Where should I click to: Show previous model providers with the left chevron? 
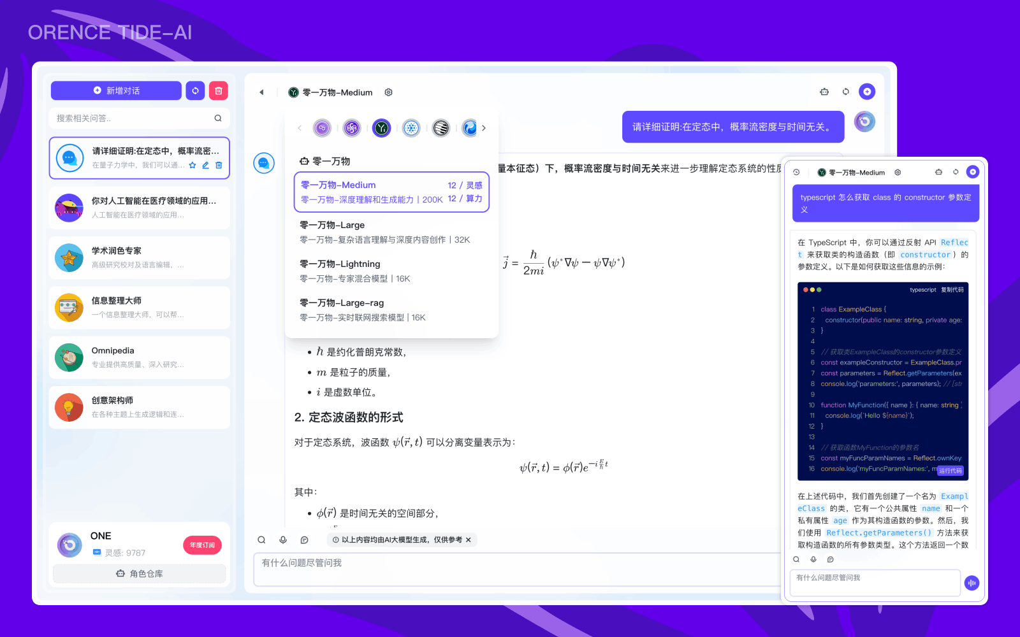(x=300, y=128)
